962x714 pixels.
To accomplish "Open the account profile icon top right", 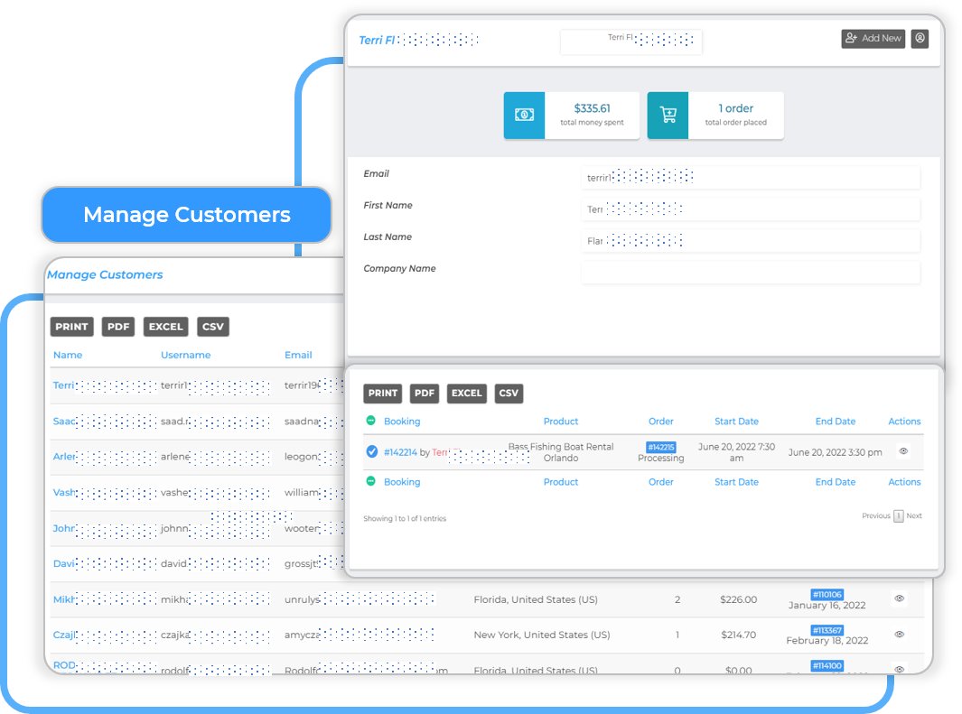I will click(920, 38).
